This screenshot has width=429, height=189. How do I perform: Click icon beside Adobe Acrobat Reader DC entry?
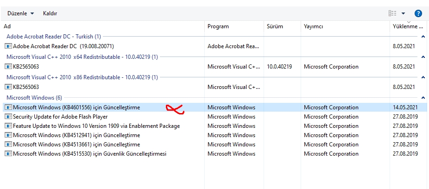[8, 46]
